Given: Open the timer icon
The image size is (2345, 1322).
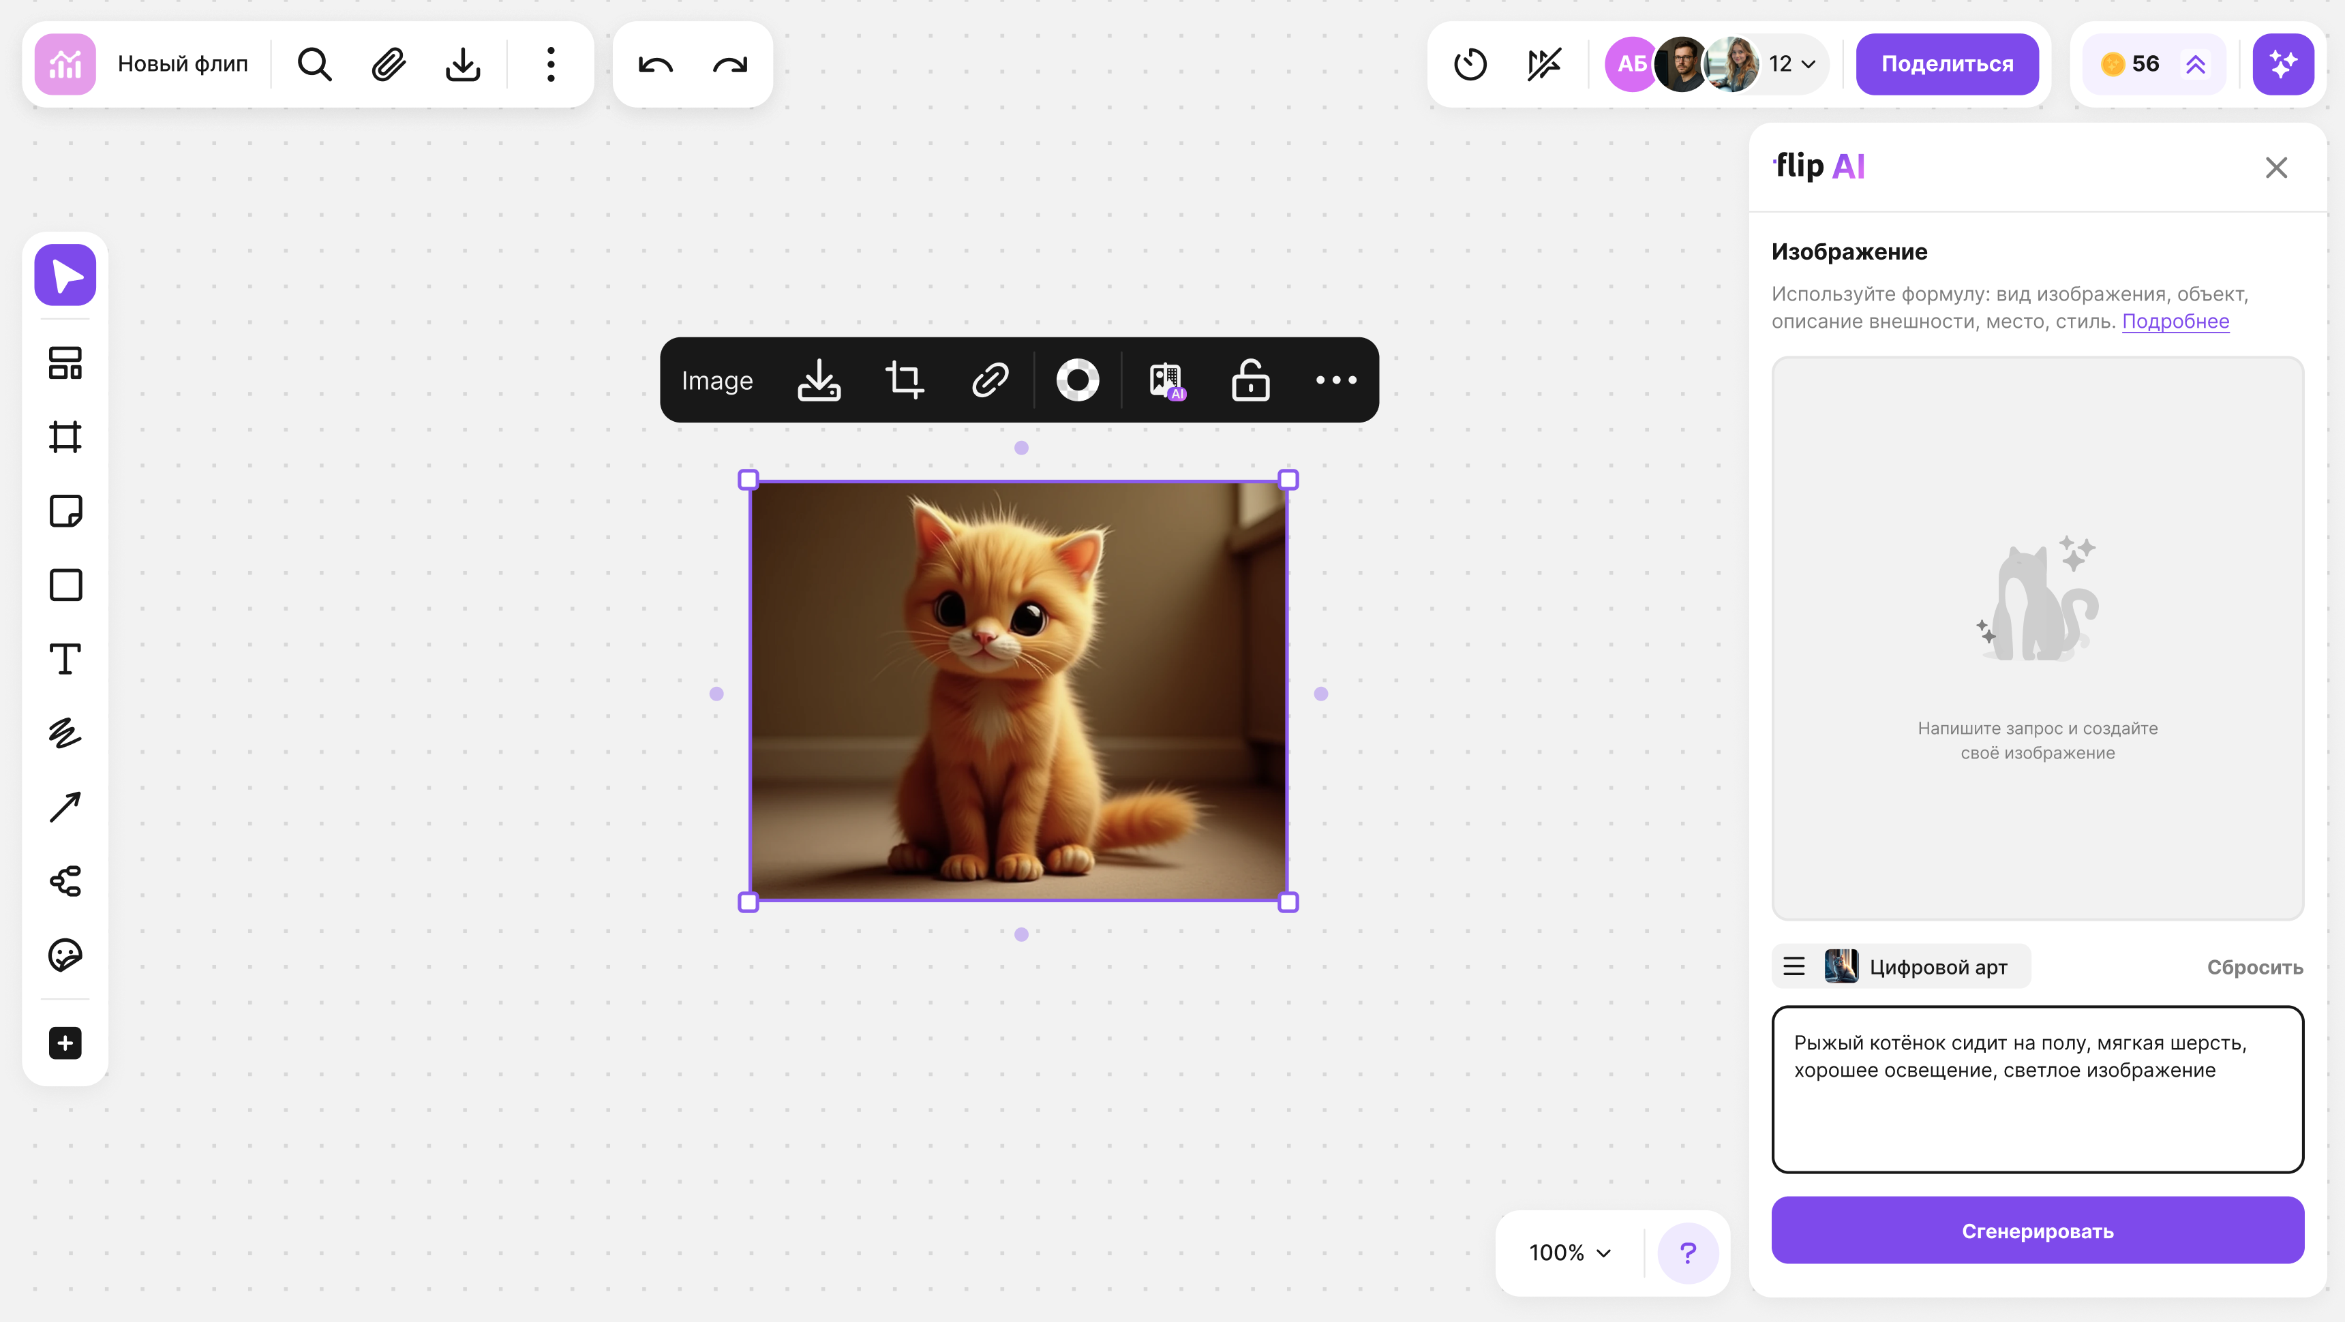Looking at the screenshot, I should tap(1470, 65).
